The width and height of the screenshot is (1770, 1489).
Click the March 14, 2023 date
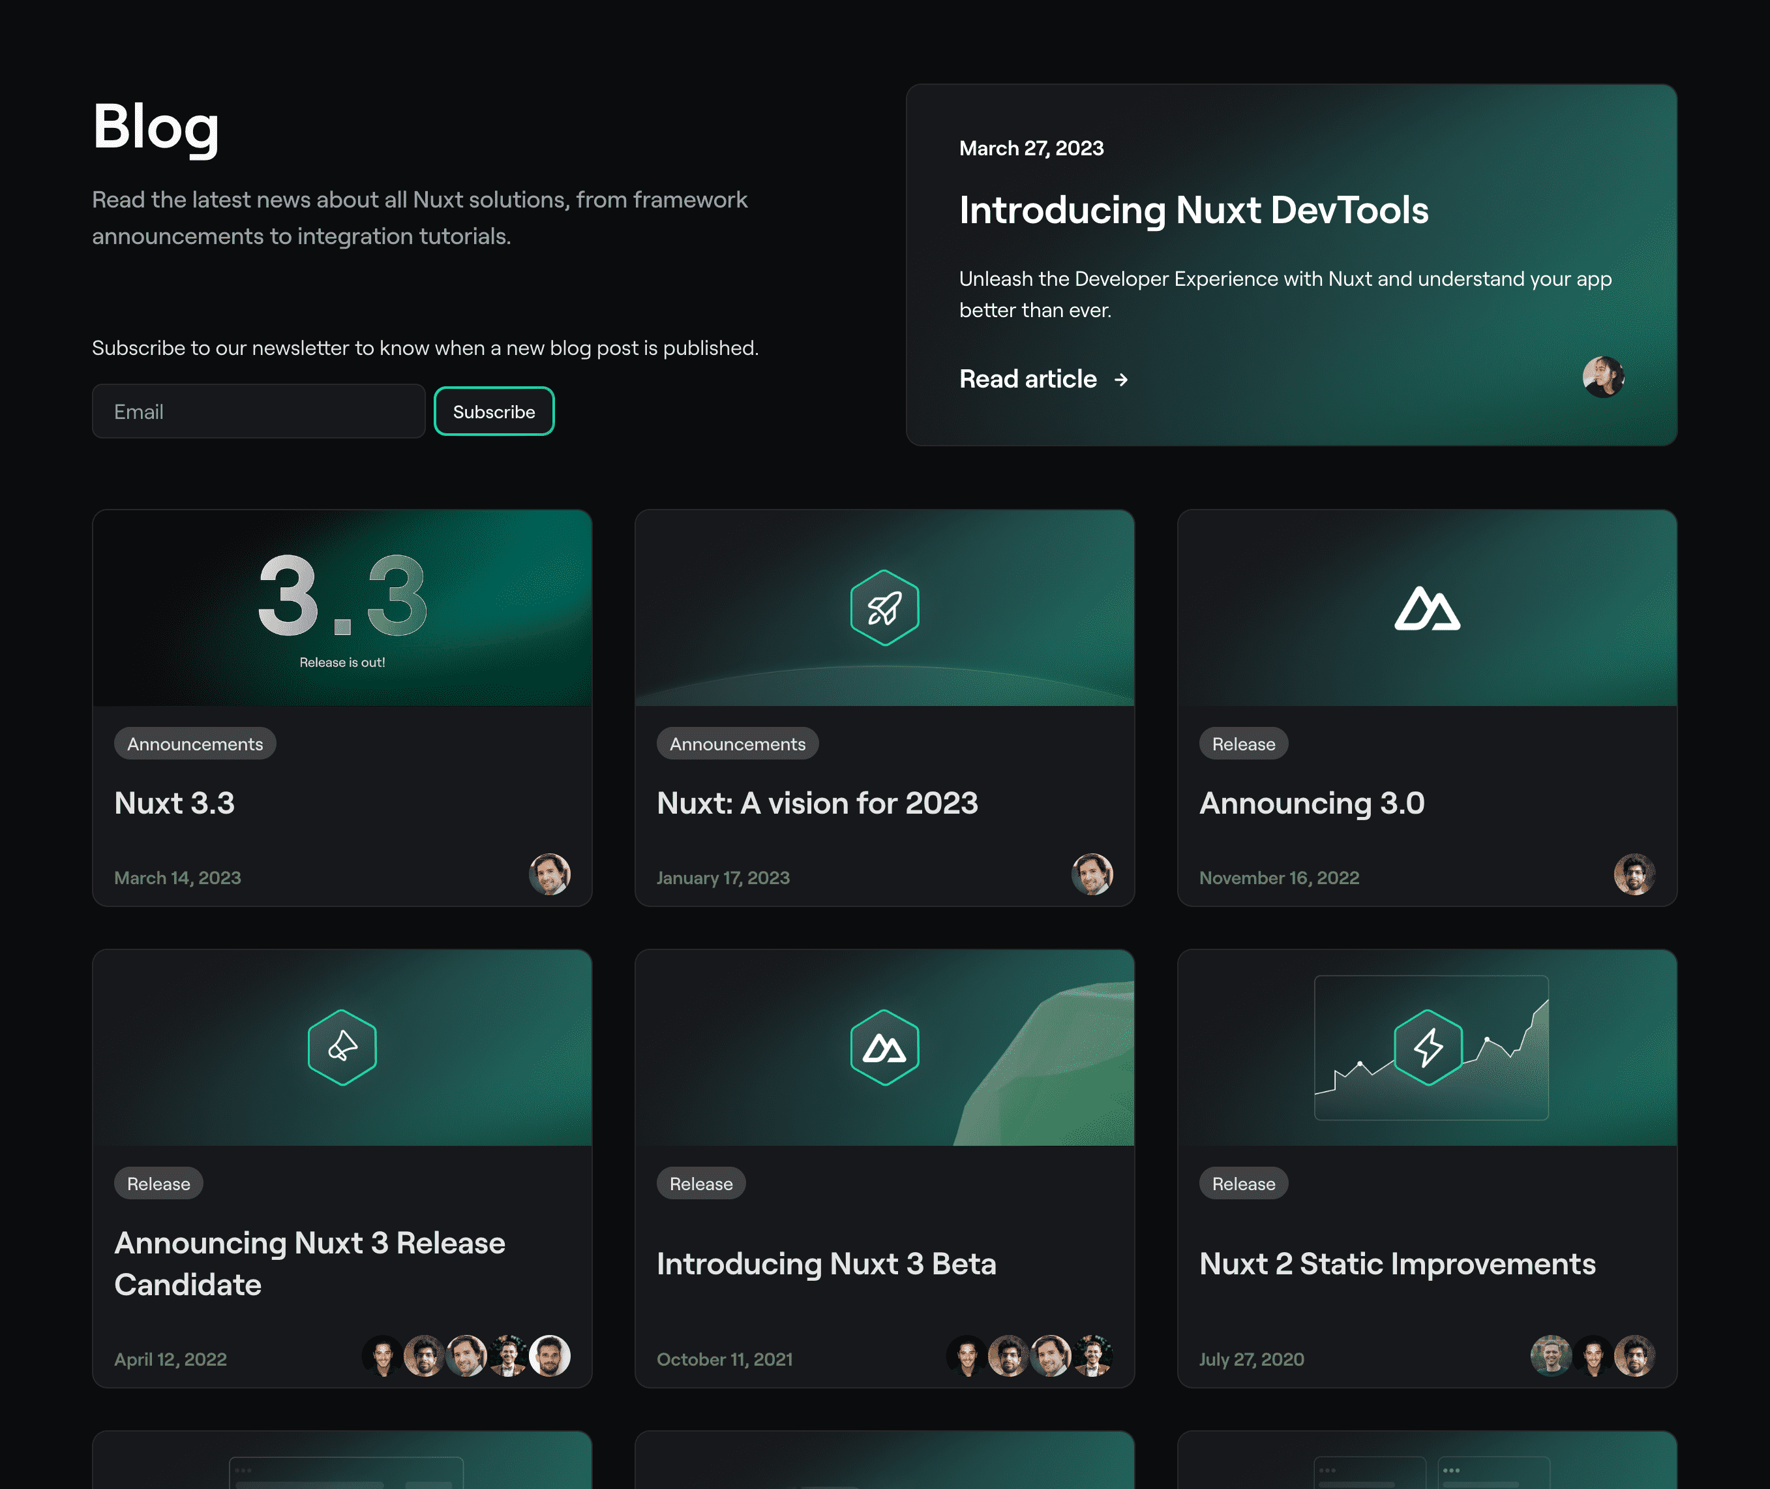pos(177,878)
